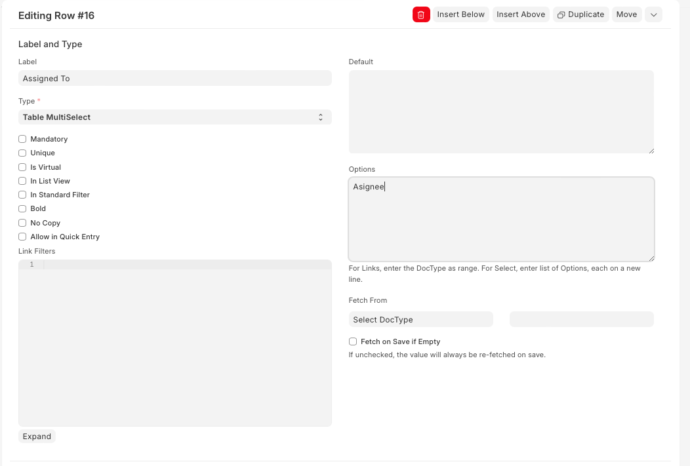Open the Select DocType dropdown under Fetch From
The height and width of the screenshot is (466, 690).
[x=420, y=319]
